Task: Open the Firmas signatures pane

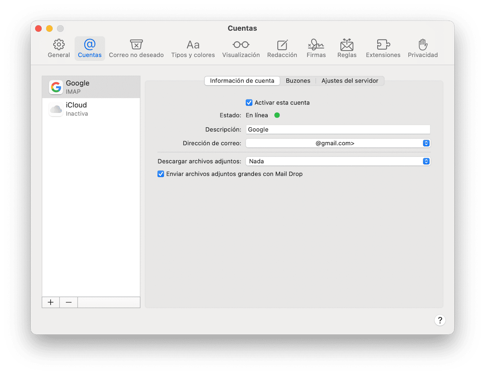Action: (x=316, y=49)
